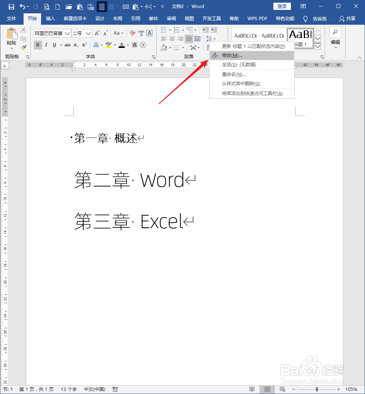The height and width of the screenshot is (394, 365).
Task: Toggle bold formatting
Action: point(38,45)
